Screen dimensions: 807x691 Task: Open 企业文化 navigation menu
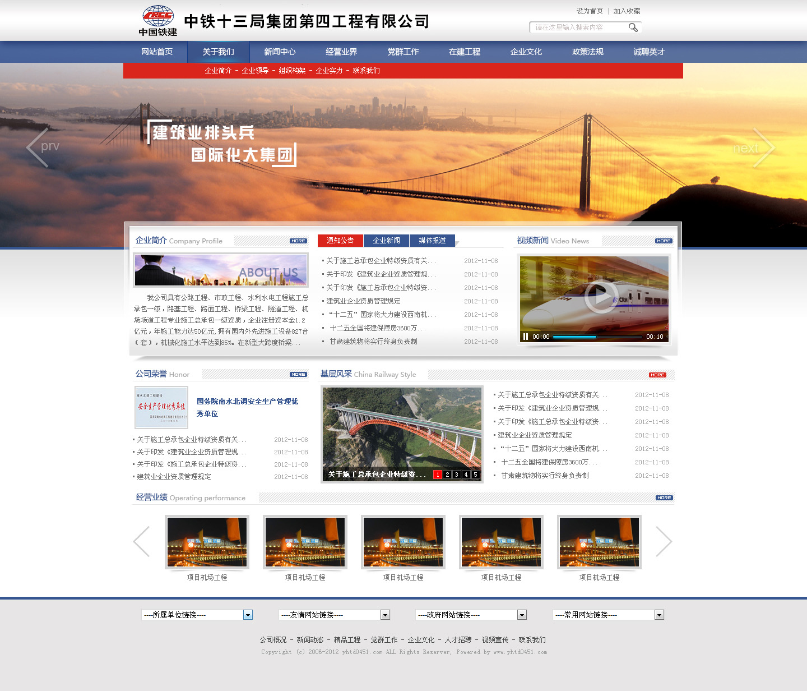click(x=527, y=52)
